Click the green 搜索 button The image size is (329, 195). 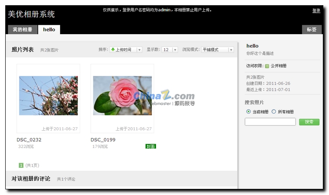click(x=309, y=122)
